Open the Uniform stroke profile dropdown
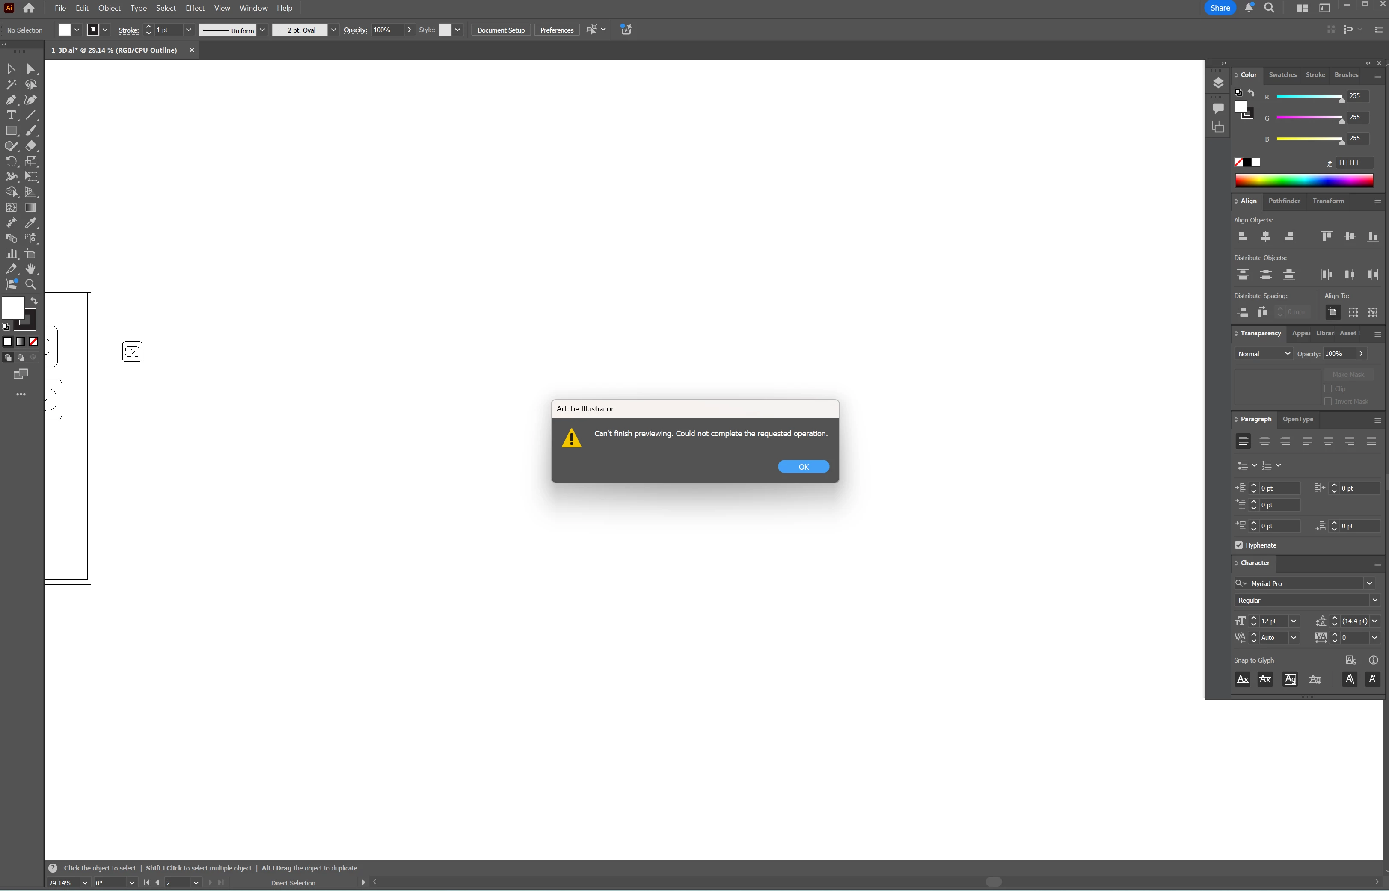Screen dimensions: 1389x891 [262, 30]
